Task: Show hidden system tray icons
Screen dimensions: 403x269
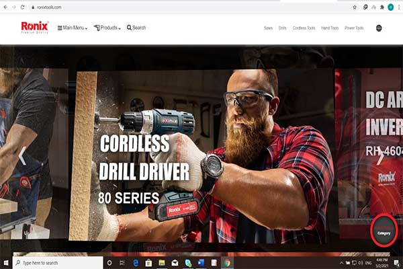Action: click(x=341, y=263)
